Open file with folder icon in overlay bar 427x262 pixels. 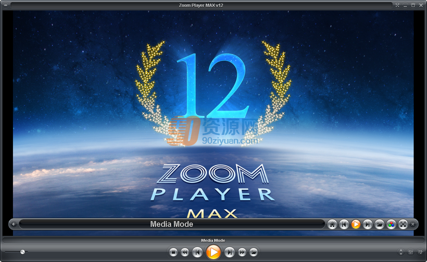[379, 224]
